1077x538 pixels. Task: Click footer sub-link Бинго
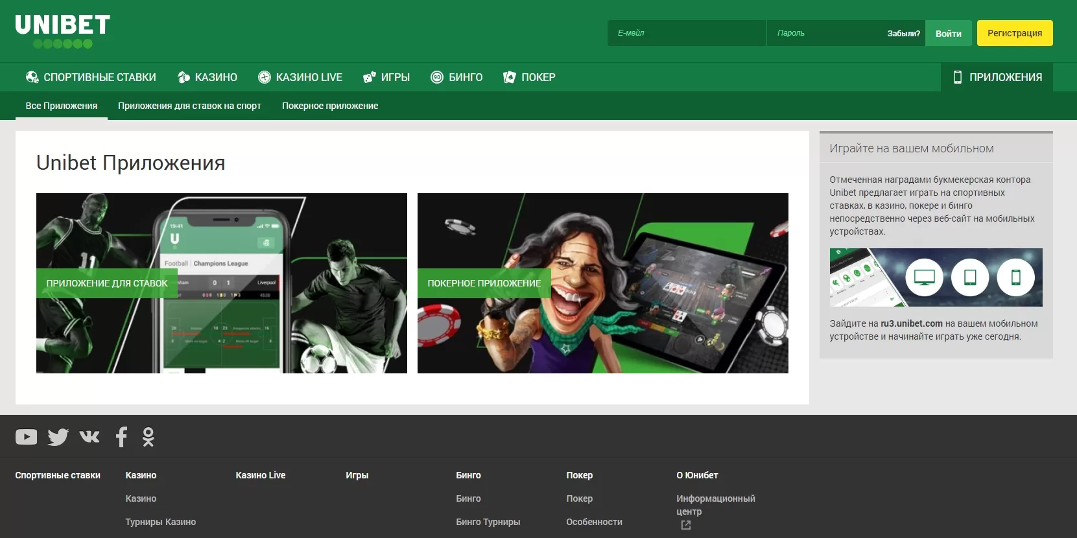click(468, 498)
